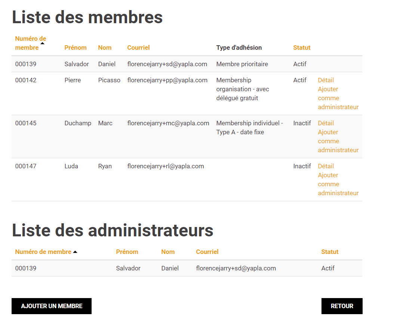Viewport: 397px width, 325px height.
Task: Click sort arrow in administrators' Numéro de membre header
Action: 75,252
